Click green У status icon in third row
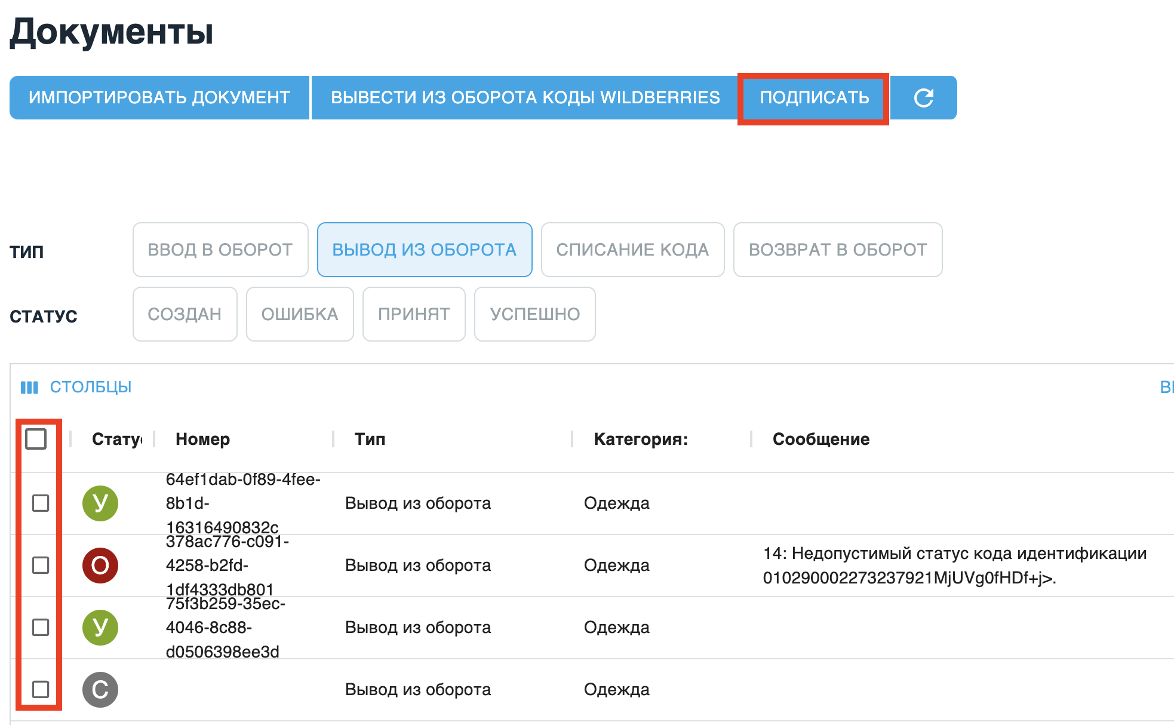1174x725 pixels. 100,628
